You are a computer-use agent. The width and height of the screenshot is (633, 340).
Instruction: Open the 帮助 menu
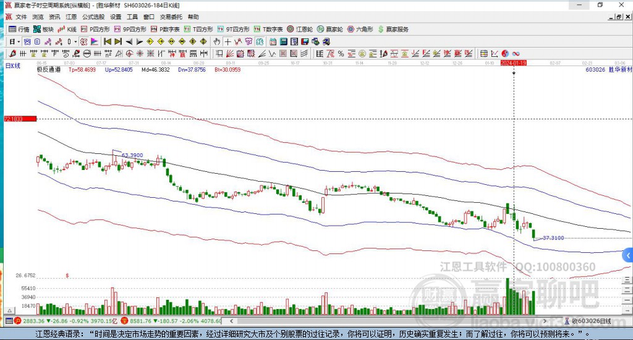coord(193,17)
